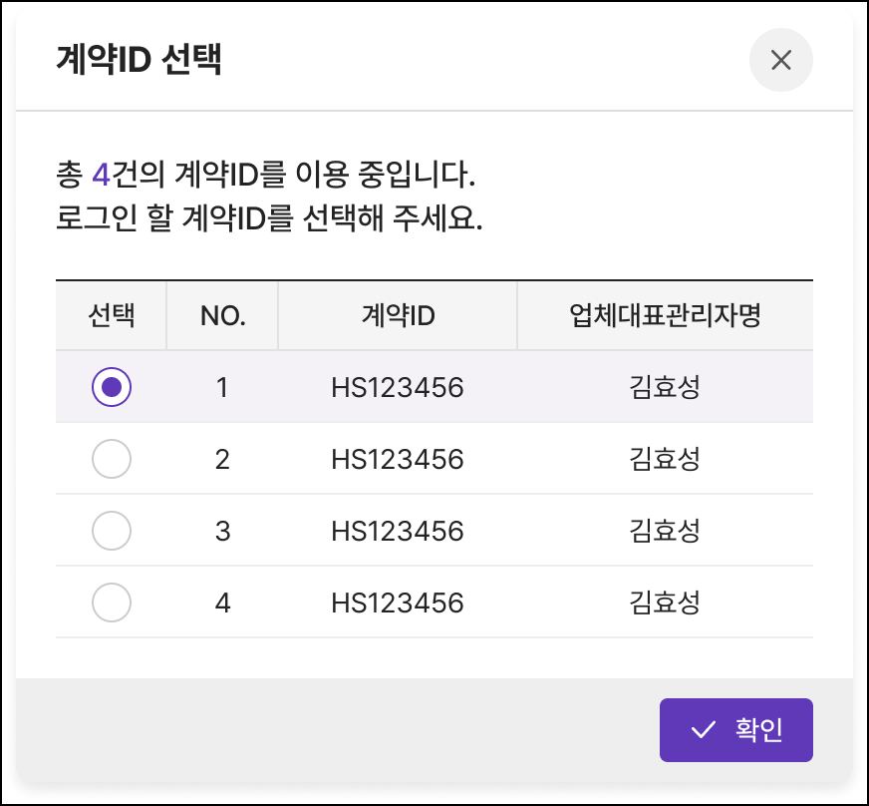
Task: Click 김효성 manager name in row 1
Action: click(665, 387)
